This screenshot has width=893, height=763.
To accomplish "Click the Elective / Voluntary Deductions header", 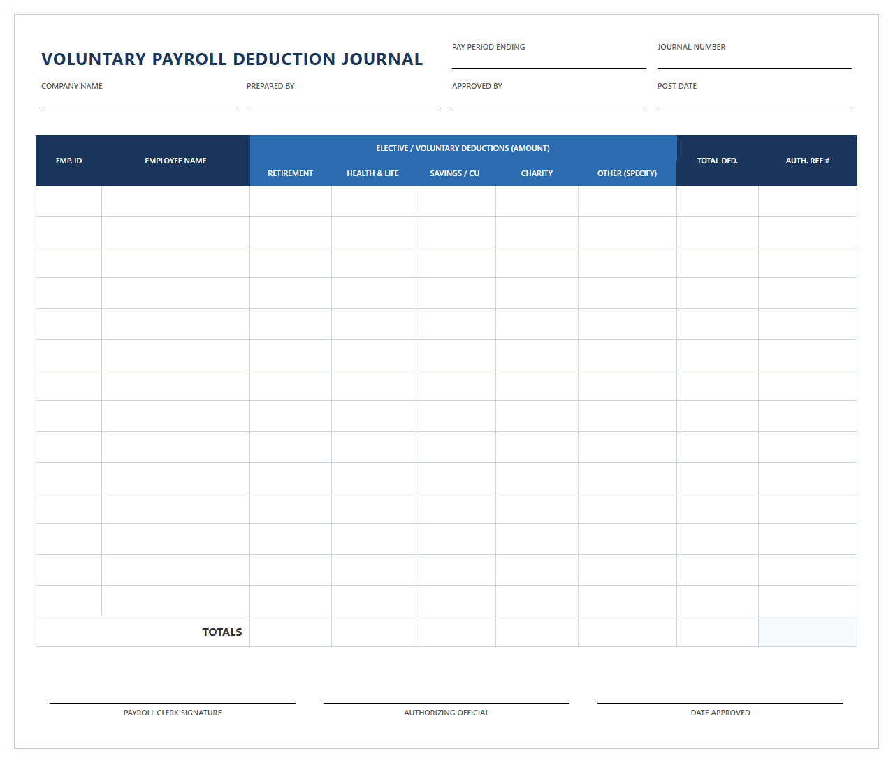I will pyautogui.click(x=463, y=148).
